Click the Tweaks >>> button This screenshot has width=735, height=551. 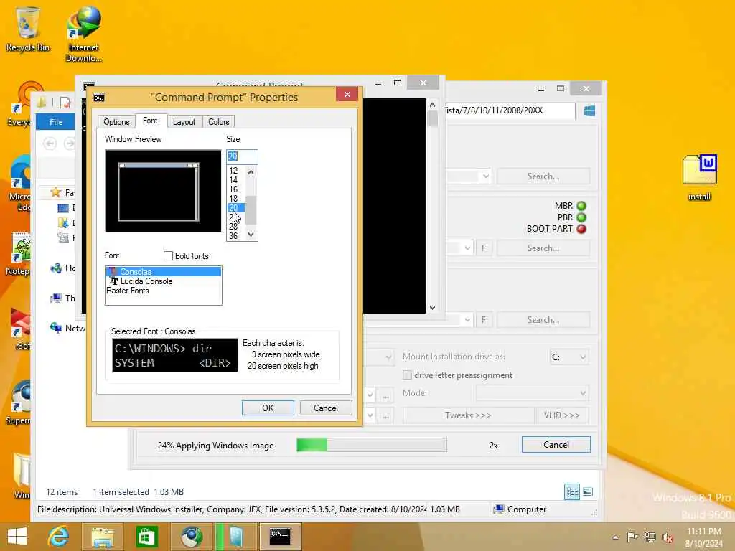468,415
